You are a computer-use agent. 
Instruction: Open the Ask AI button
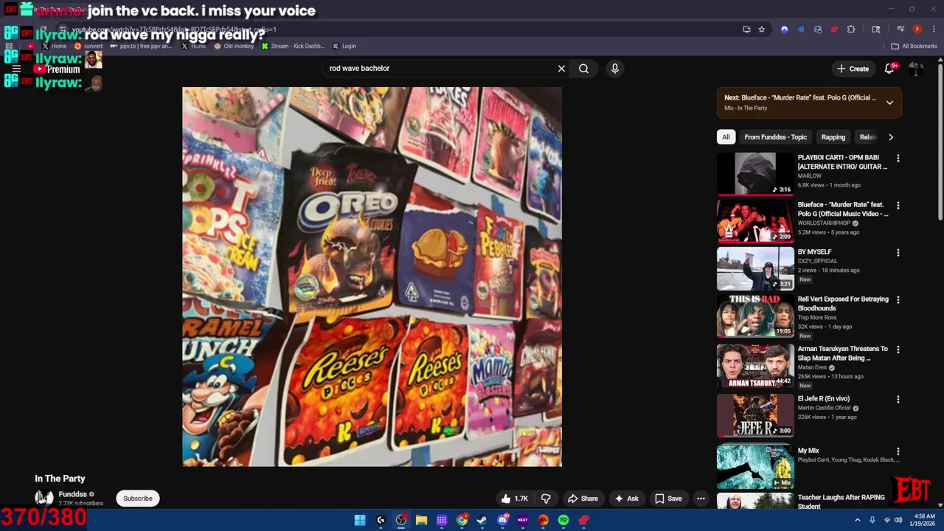[627, 499]
